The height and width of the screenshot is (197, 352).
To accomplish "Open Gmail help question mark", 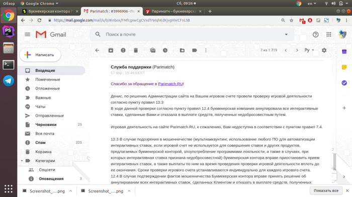I will 315,35.
